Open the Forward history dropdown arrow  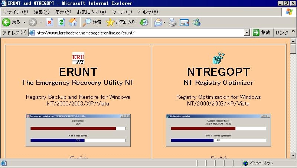pyautogui.click(x=41, y=23)
